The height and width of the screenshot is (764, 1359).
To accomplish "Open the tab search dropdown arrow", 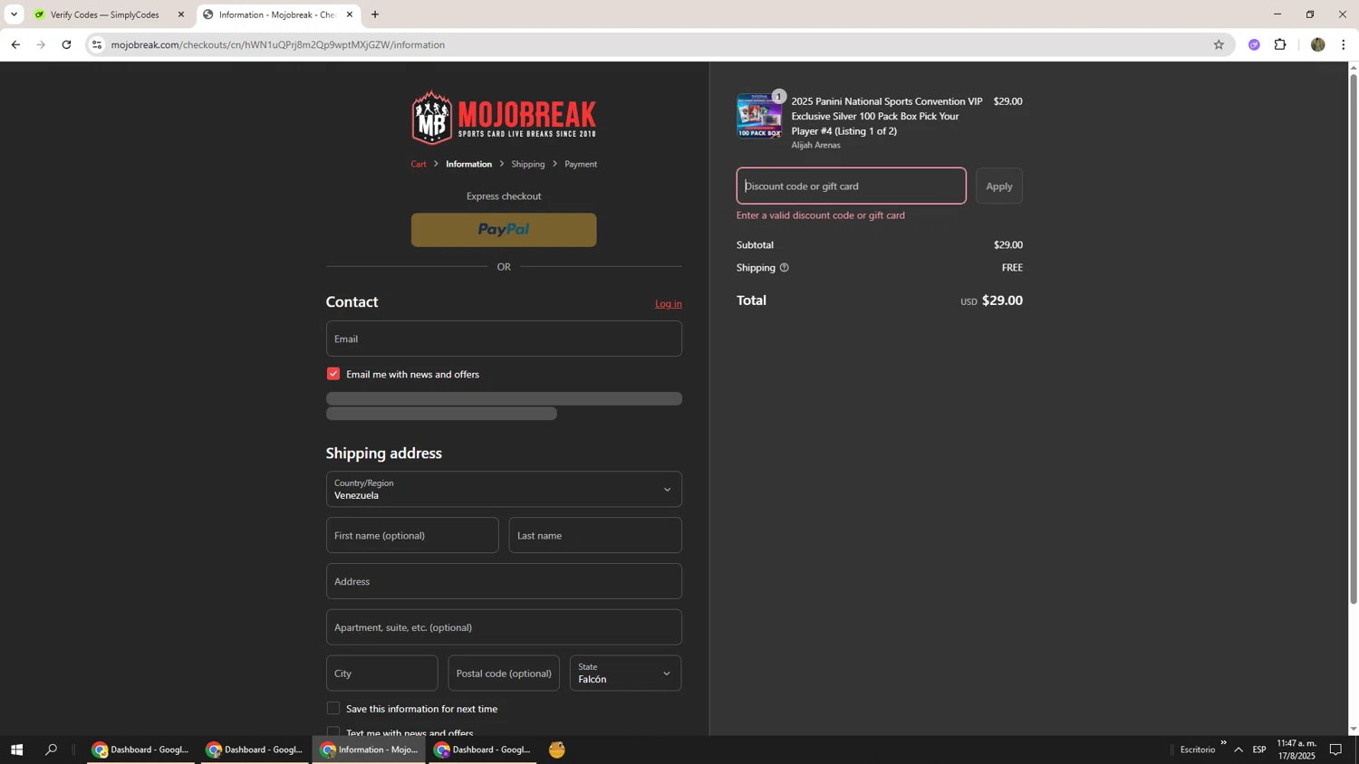I will pyautogui.click(x=14, y=14).
